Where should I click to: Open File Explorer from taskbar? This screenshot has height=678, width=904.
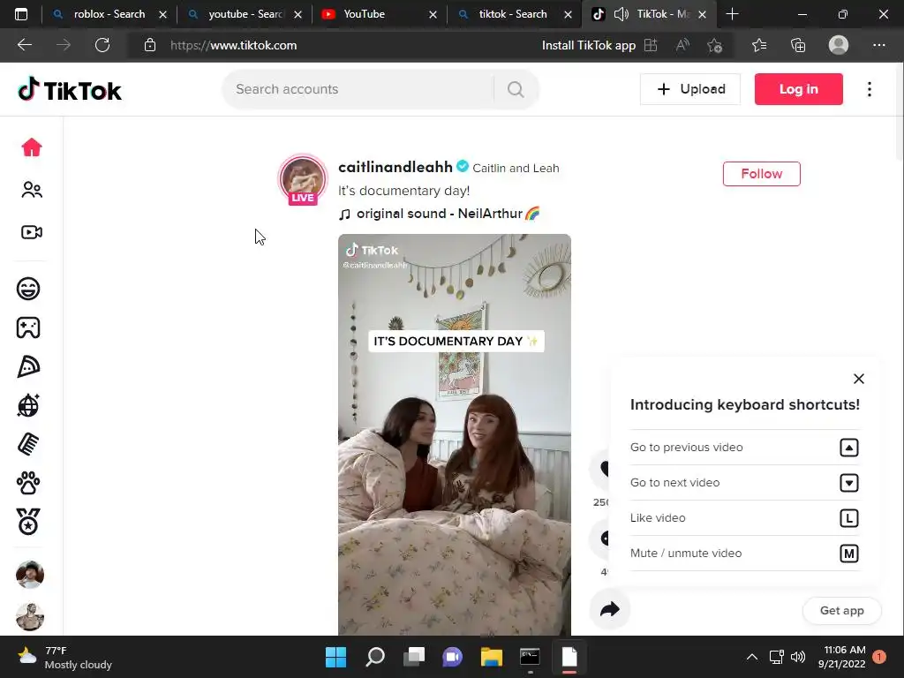tap(491, 657)
